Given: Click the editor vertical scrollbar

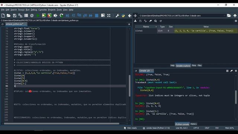Looking at the screenshot, I should 129,86.
